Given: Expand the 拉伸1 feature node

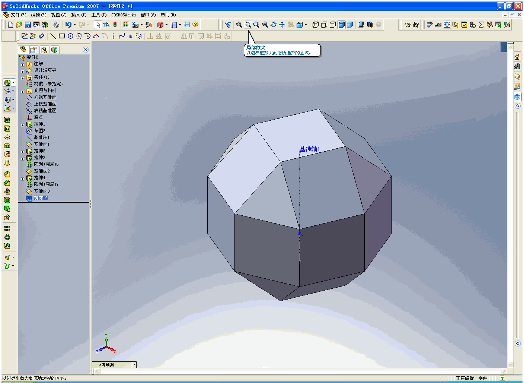Looking at the screenshot, I should click(x=22, y=125).
